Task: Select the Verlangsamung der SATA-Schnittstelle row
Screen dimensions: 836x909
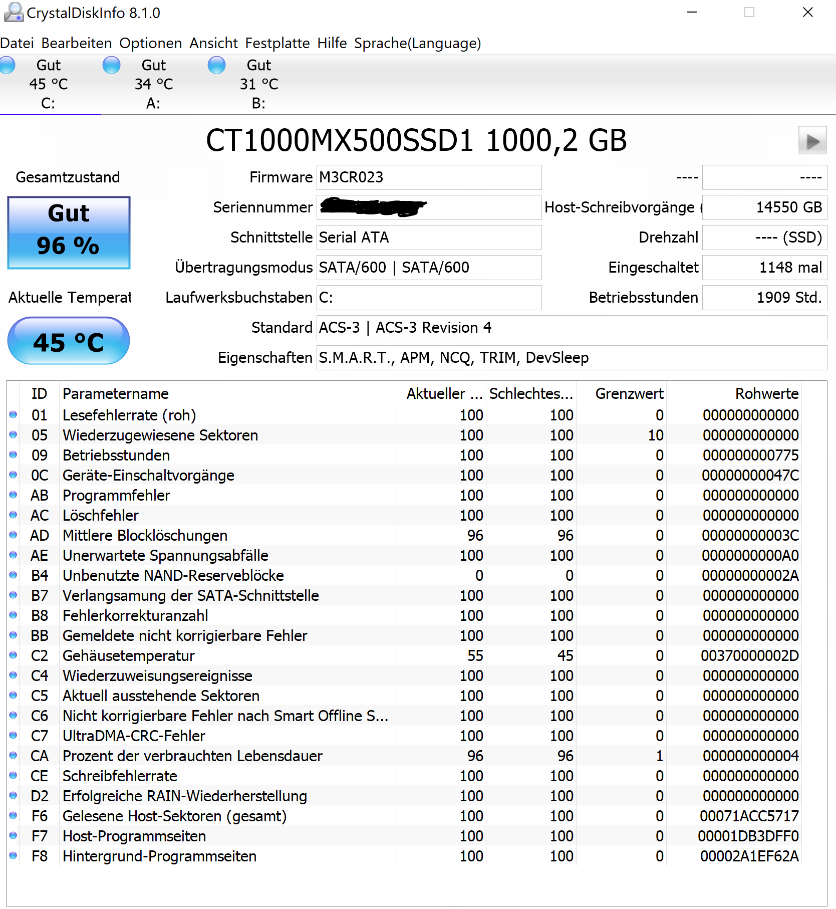Action: click(x=404, y=595)
